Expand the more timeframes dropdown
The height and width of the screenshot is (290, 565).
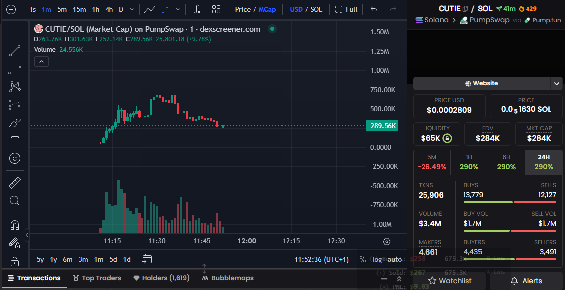click(x=132, y=10)
